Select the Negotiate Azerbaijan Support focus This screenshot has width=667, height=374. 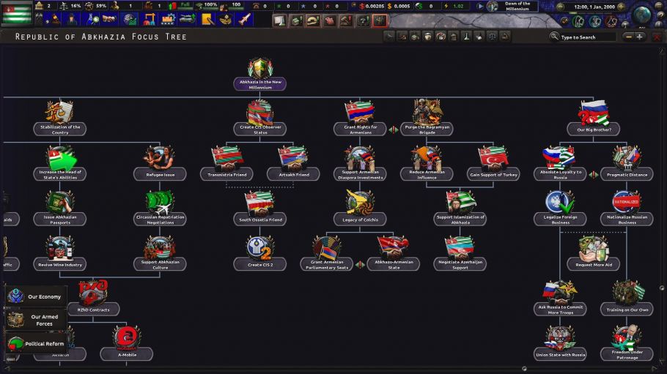[460, 253]
